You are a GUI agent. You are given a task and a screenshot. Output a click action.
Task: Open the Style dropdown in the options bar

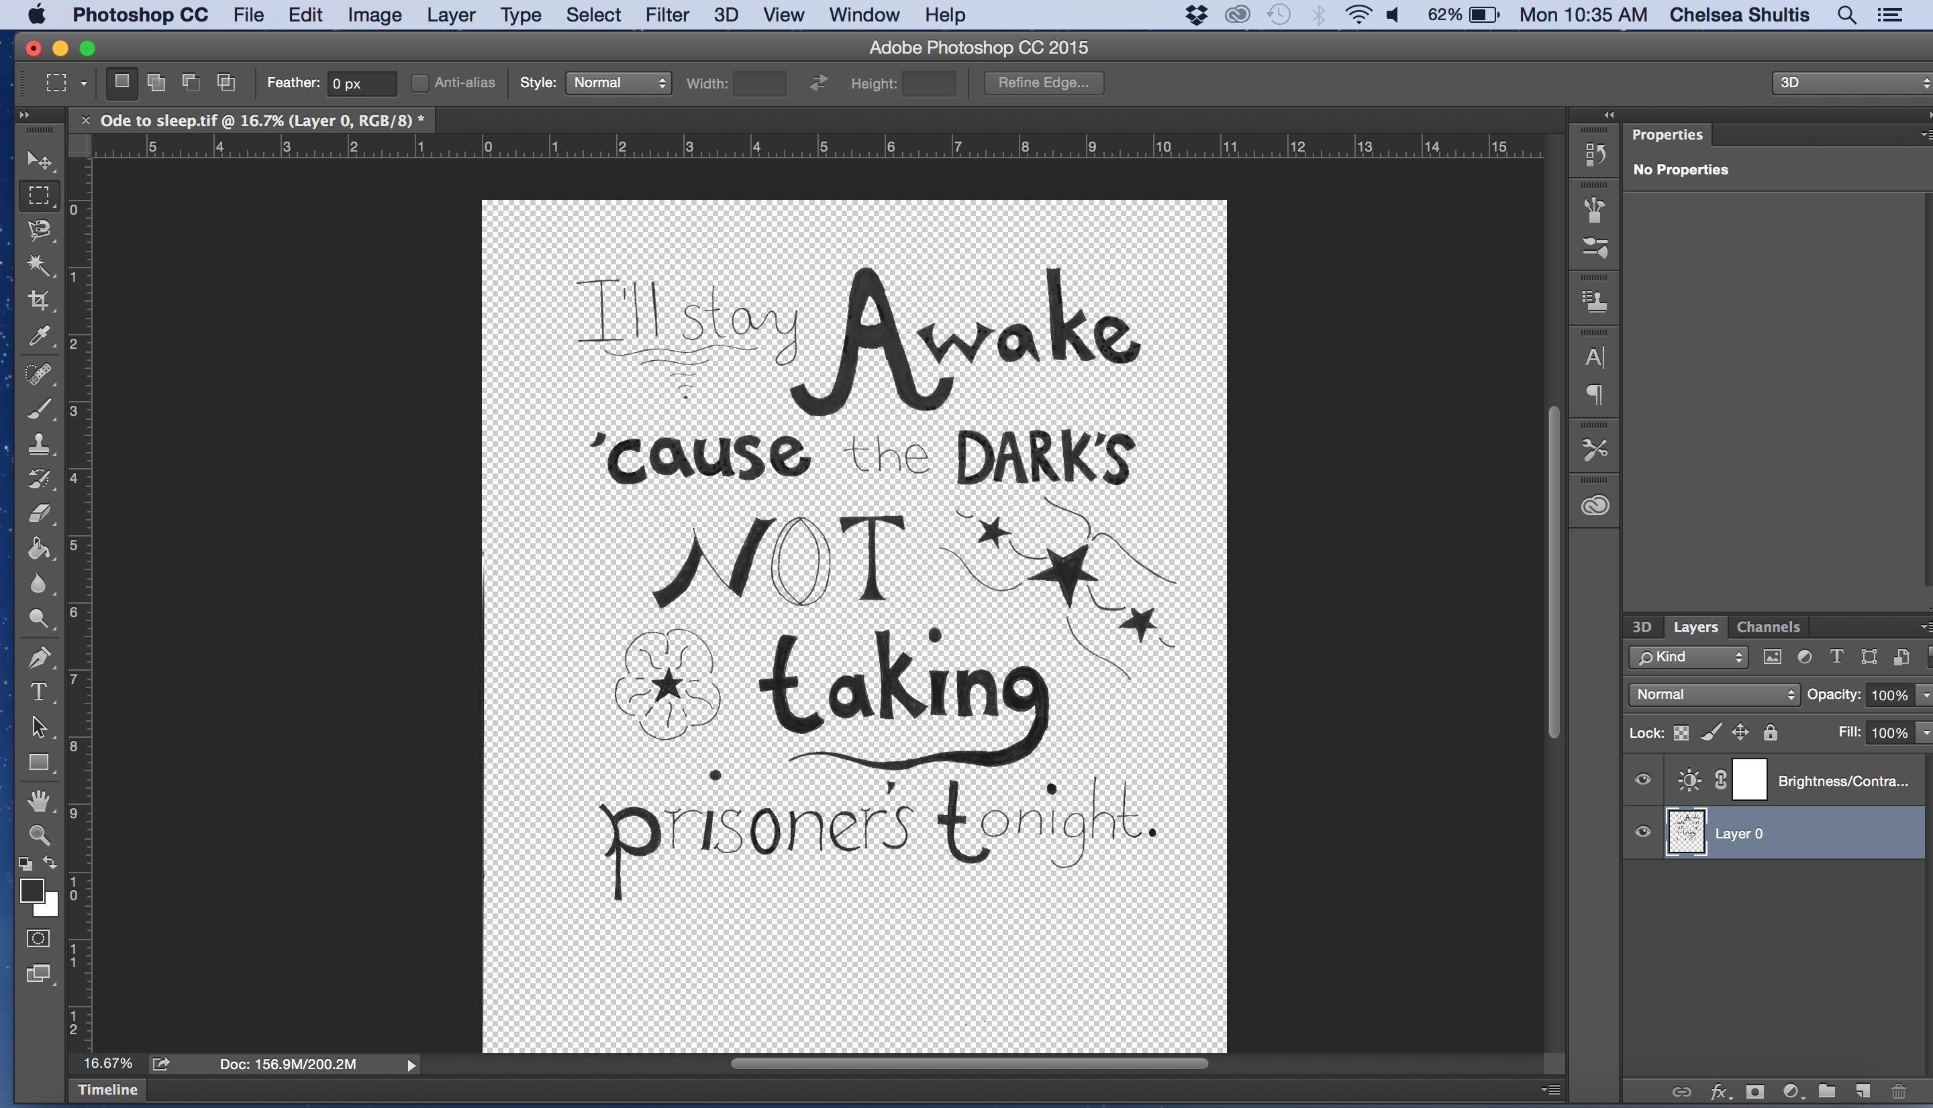[x=618, y=82]
